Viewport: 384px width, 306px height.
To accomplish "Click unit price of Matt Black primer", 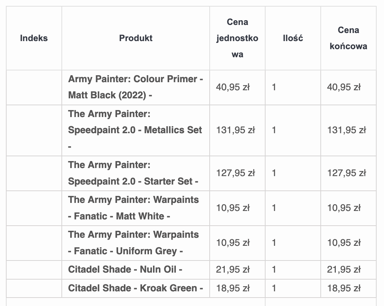I will [233, 87].
